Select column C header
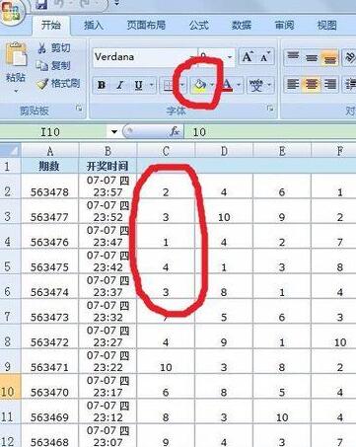 pyautogui.click(x=166, y=151)
